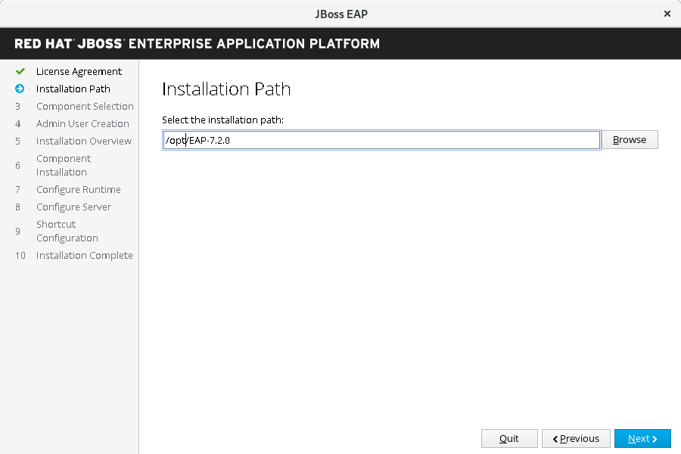
Task: Select the License Agreement step
Action: point(79,72)
